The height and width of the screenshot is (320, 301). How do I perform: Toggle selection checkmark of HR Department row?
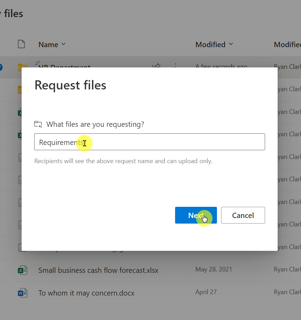(1, 67)
